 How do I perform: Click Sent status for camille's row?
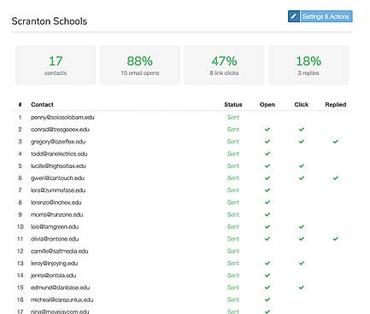click(x=233, y=251)
